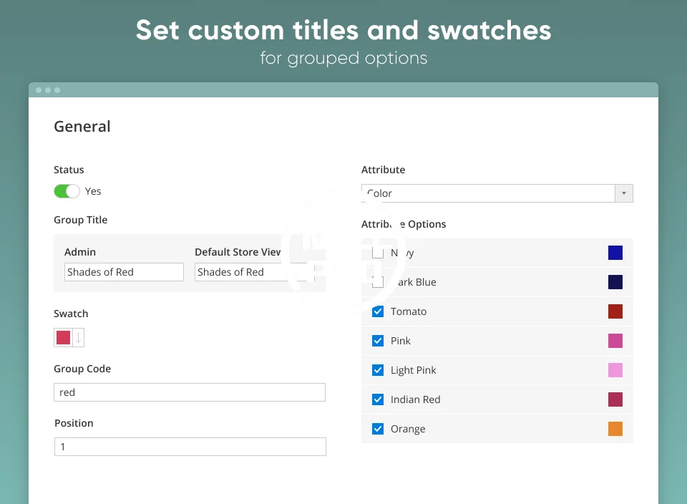Click the red Swatch color box
Screen dimensions: 687x504
coord(64,338)
